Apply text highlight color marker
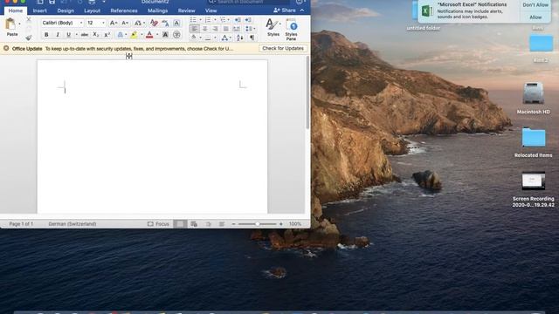Image resolution: width=559 pixels, height=314 pixels. click(x=134, y=35)
